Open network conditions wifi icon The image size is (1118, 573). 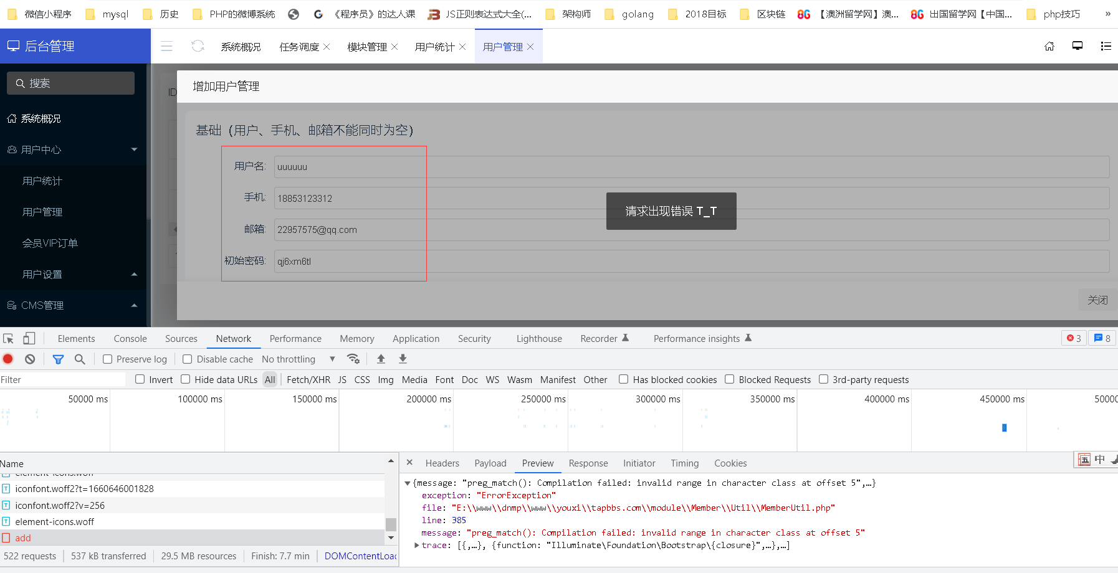(x=353, y=359)
